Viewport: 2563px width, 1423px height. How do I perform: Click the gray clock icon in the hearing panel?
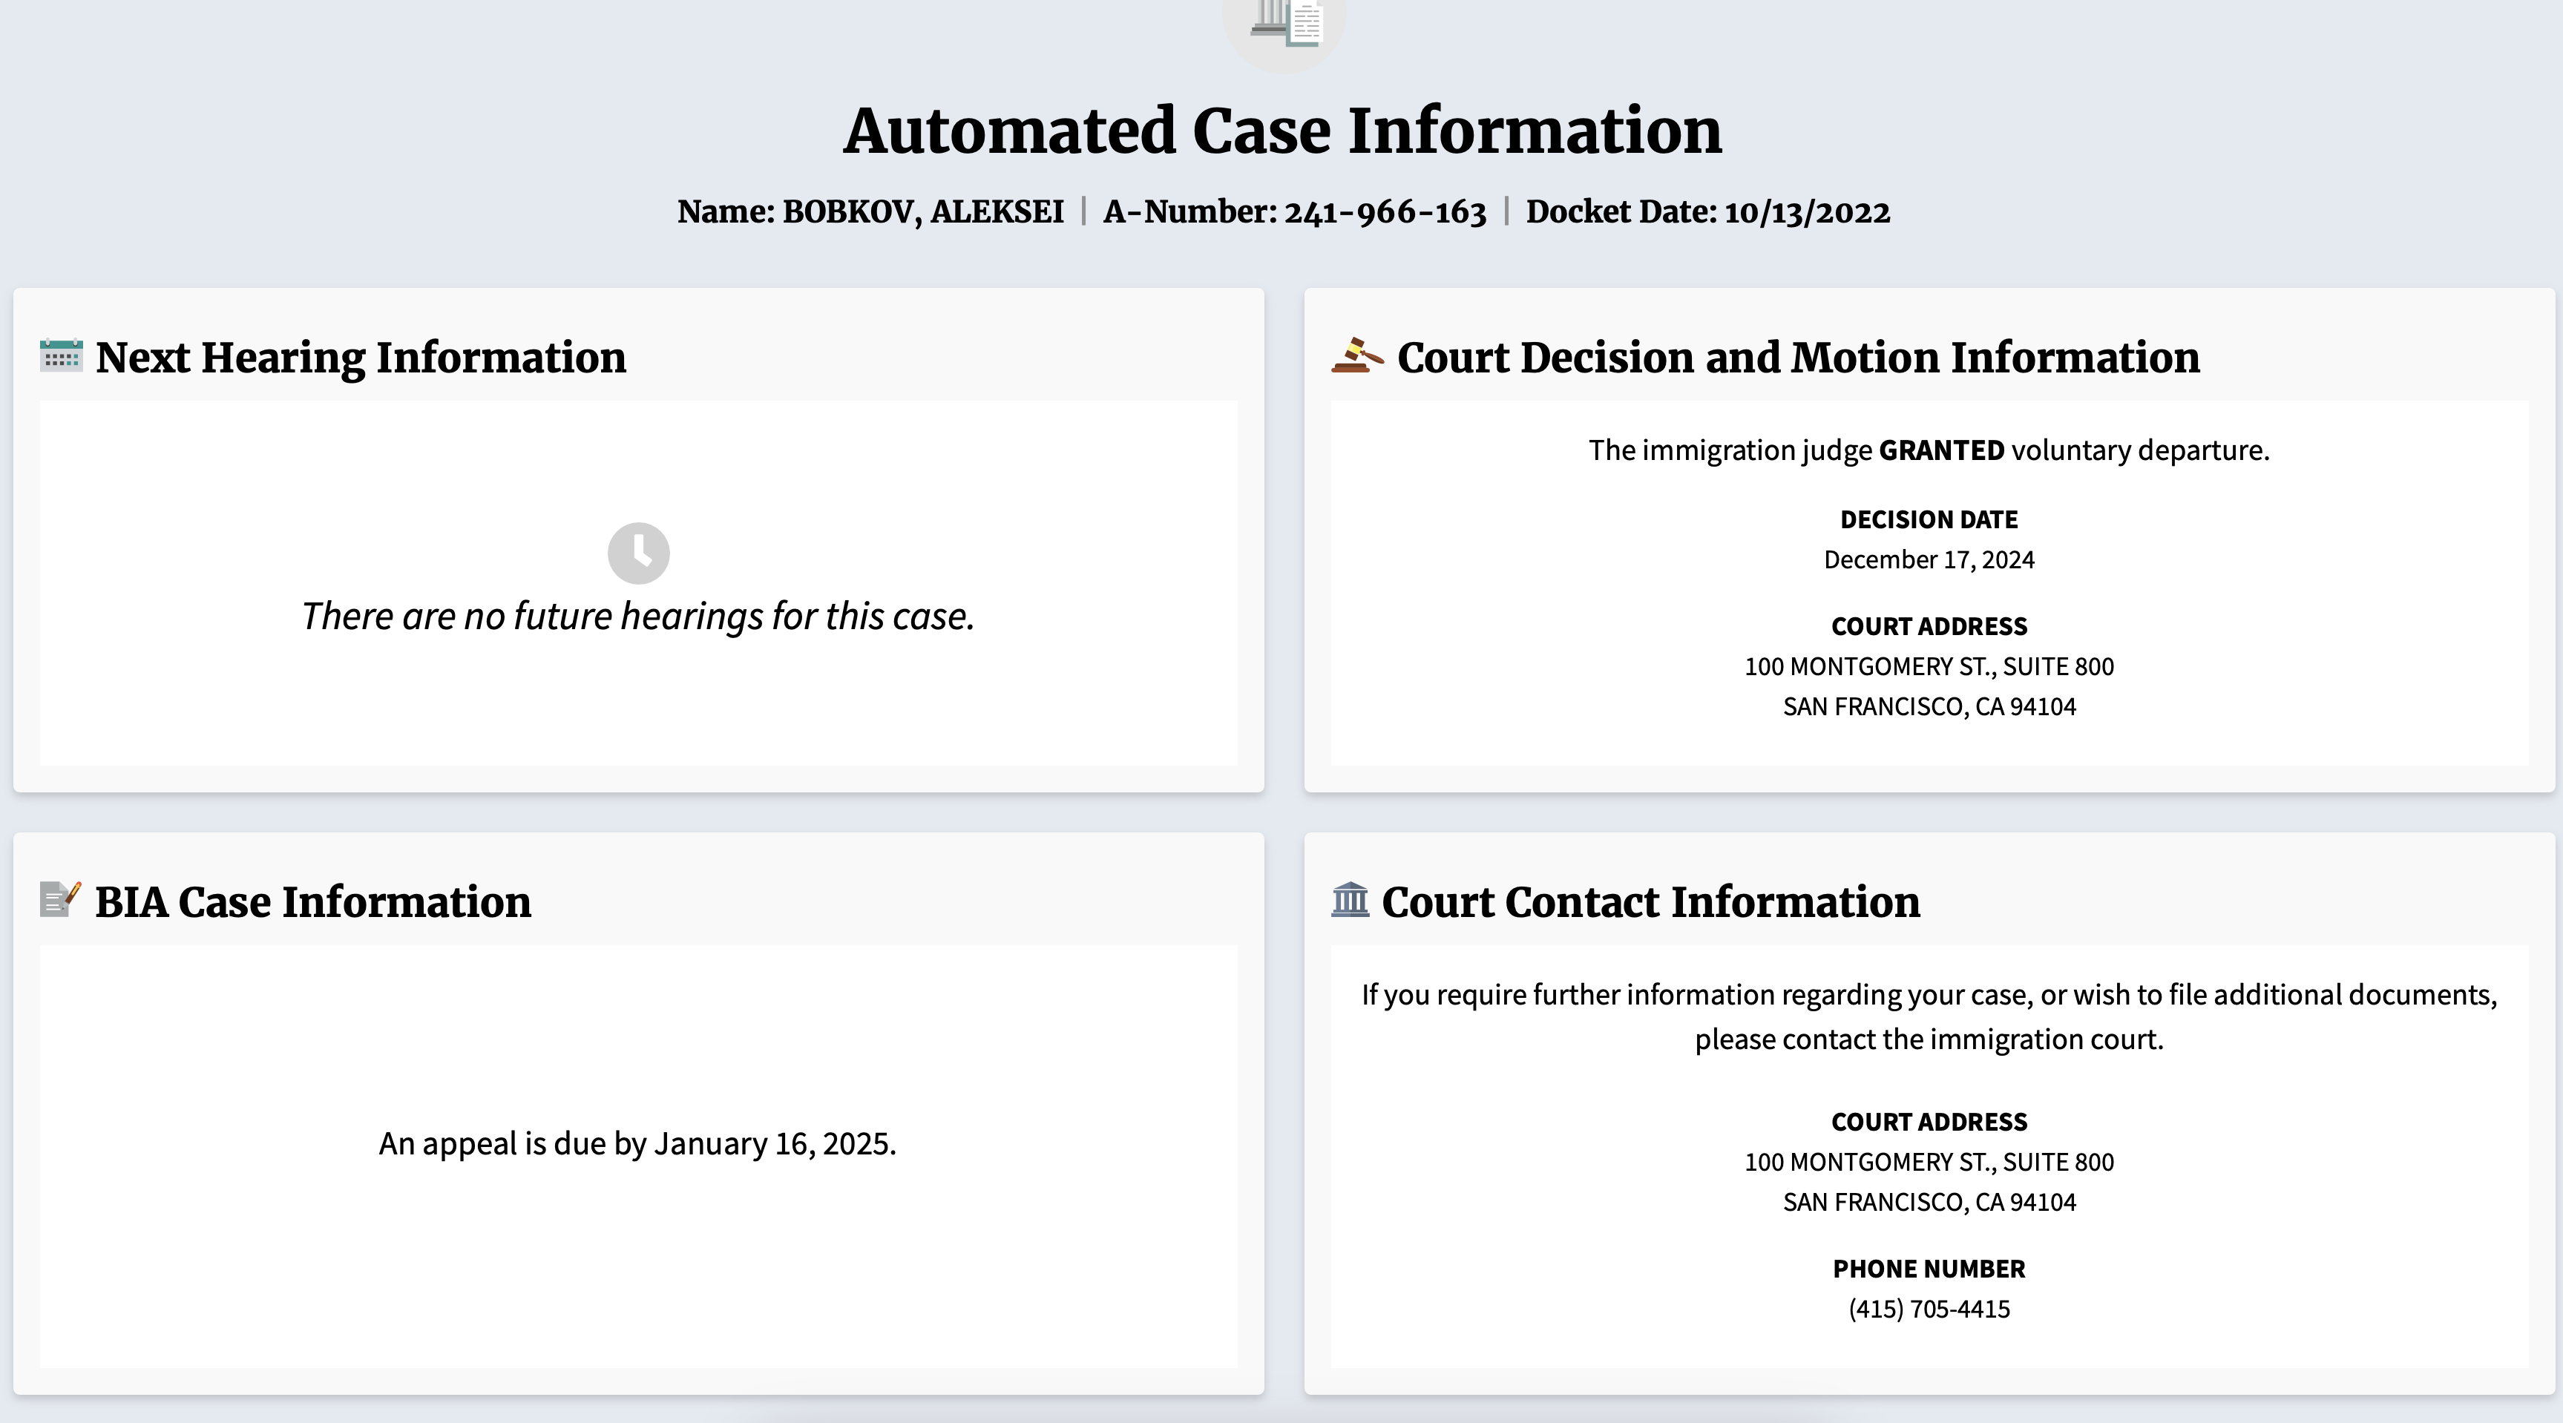pos(639,553)
